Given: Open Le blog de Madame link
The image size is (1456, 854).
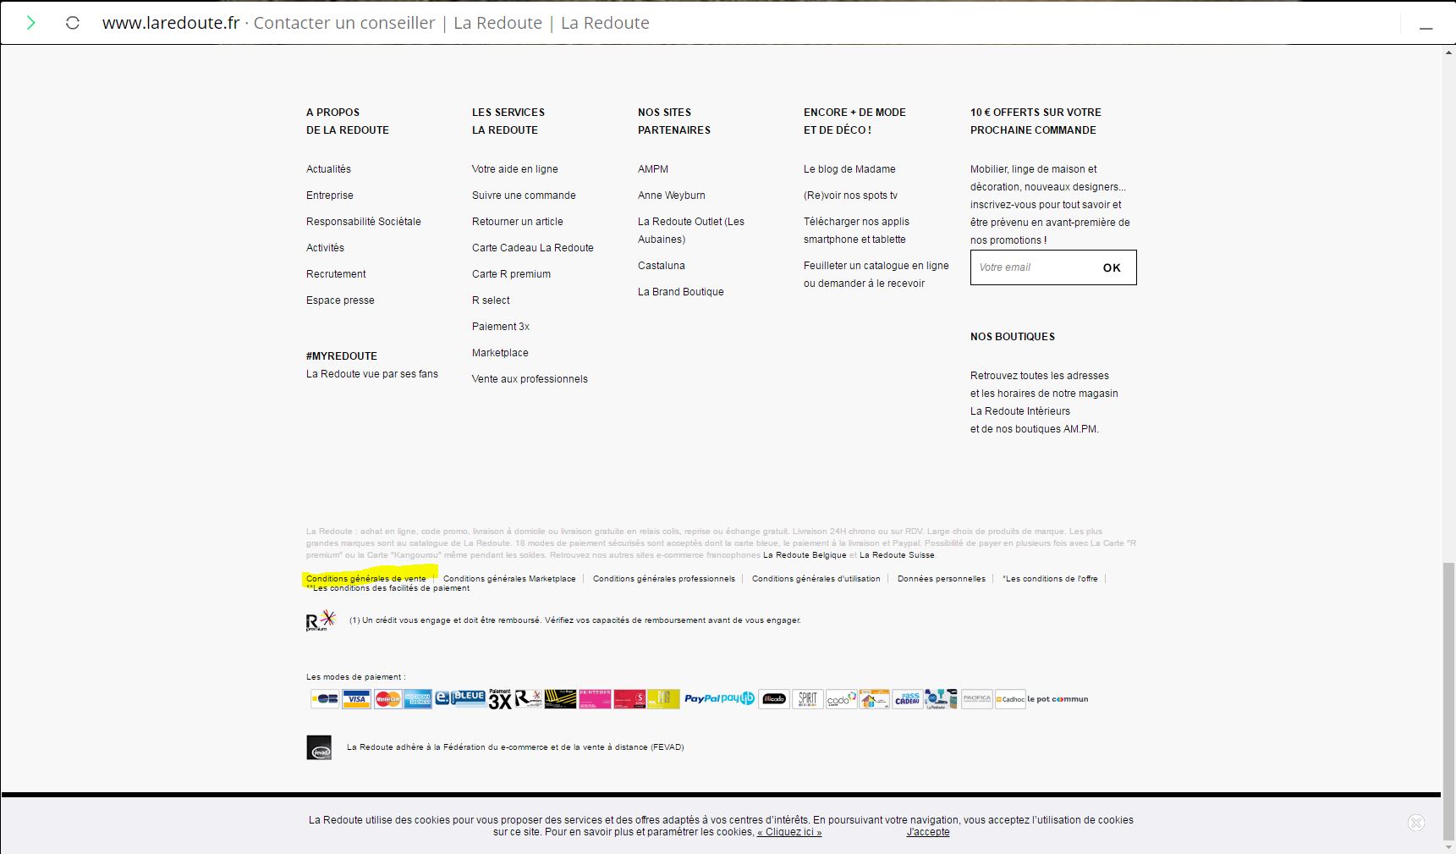Looking at the screenshot, I should click(849, 169).
